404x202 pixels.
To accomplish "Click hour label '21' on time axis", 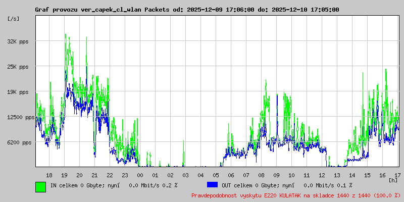I will point(95,176).
